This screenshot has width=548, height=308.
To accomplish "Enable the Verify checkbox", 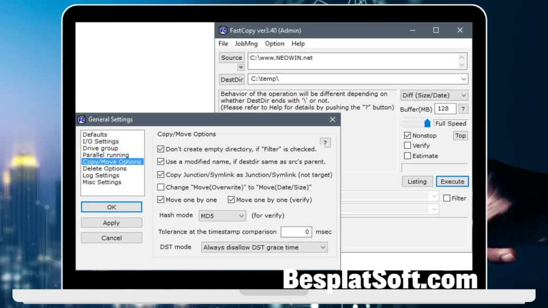I will pos(408,145).
